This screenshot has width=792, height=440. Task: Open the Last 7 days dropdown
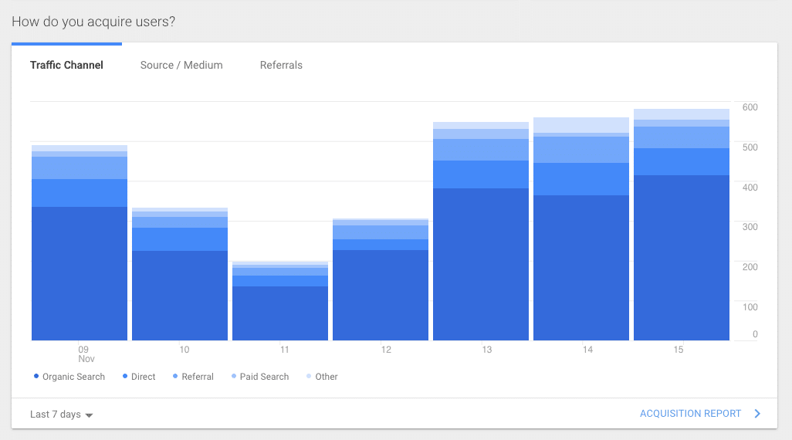pos(61,415)
